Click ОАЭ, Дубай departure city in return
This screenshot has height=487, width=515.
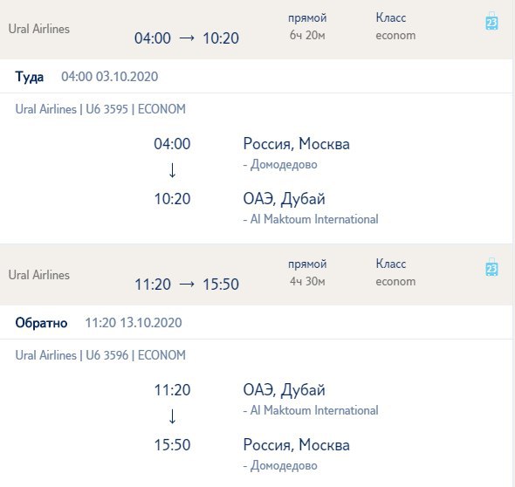coord(284,390)
